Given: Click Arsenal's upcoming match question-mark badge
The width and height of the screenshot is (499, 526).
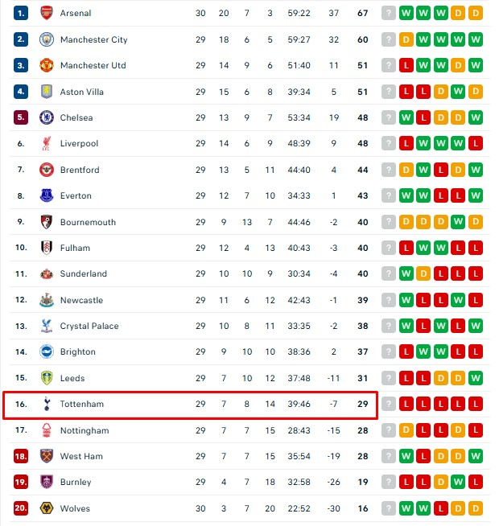Looking at the screenshot, I should 390,14.
